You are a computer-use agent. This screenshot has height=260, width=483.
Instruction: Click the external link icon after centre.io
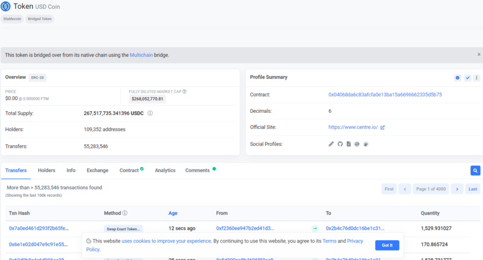[x=382, y=127]
